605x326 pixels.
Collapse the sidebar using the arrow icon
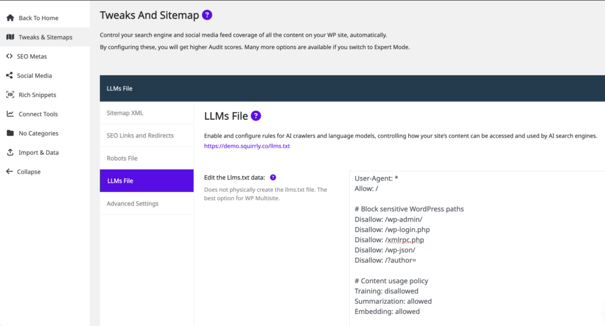[x=9, y=171]
